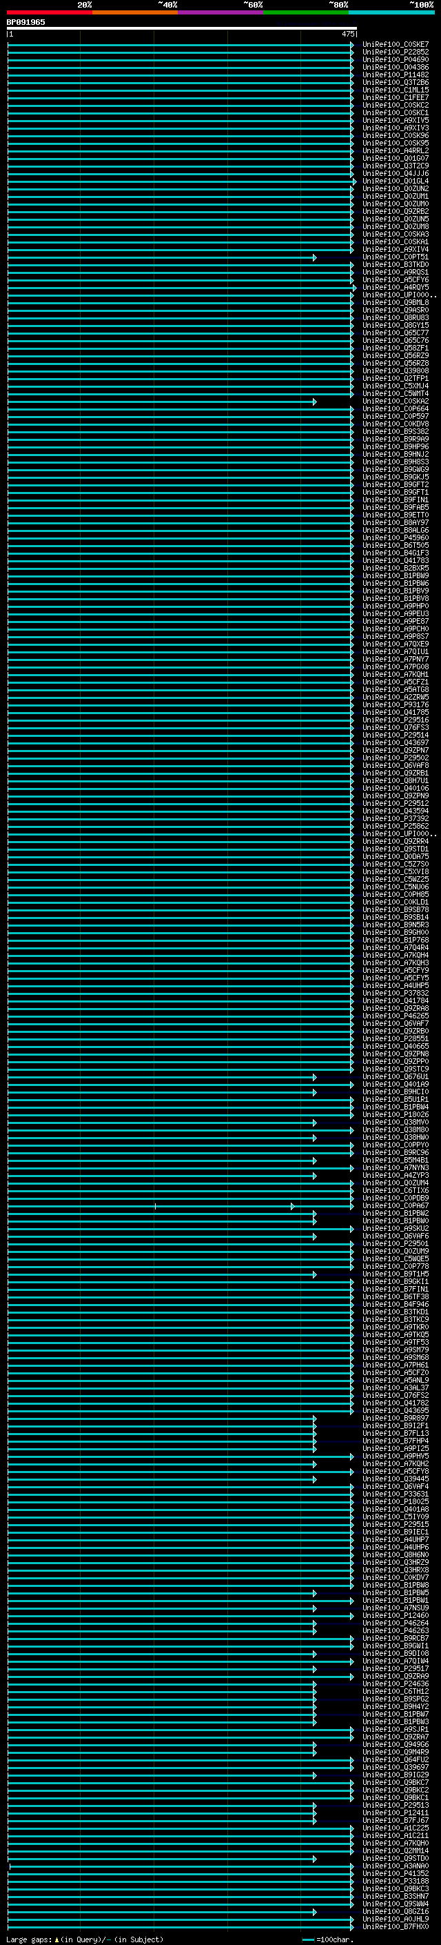Select UniRef100_B7FL13 label
The width and height of the screenshot is (441, 1945).
coord(396,1433)
